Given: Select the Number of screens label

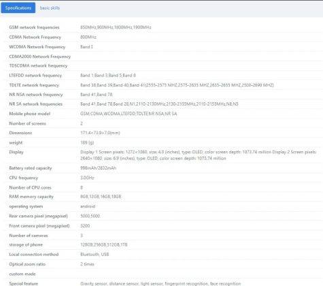Looking at the screenshot, I should 27,123.
